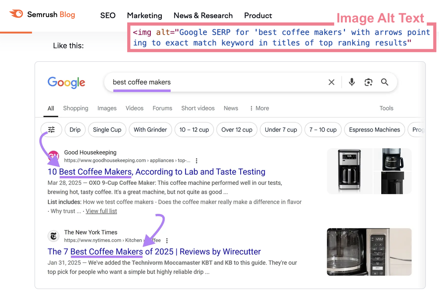This screenshot has height=303, width=439.
Task: Open the three-dot menu on New York Times result
Action: tap(167, 240)
